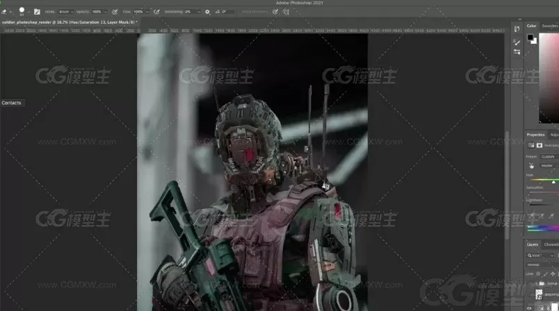Viewport: 559px width, 311px height.
Task: Open symmetry paint butterfly icon
Action: coord(286,12)
